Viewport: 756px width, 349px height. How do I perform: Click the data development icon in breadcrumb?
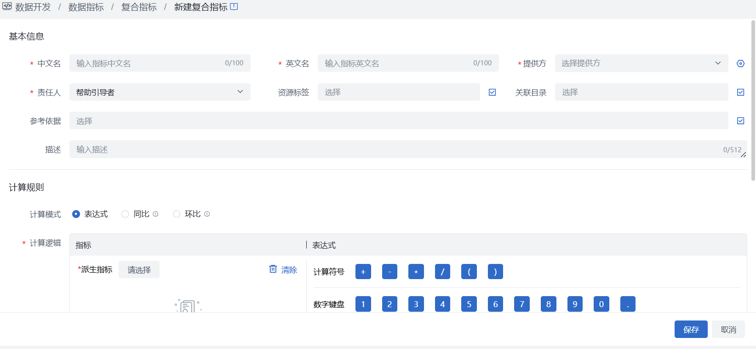(x=7, y=6)
